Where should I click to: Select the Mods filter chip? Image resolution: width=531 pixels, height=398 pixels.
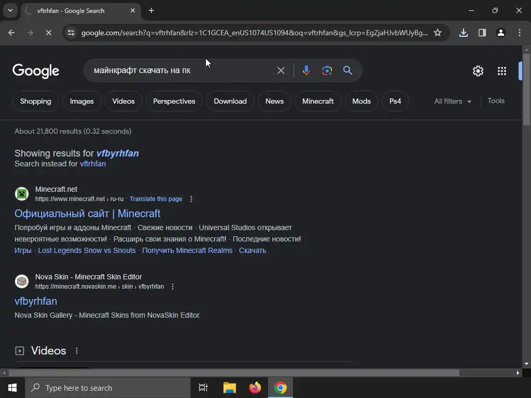tap(361, 101)
